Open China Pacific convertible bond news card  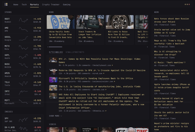[x=61, y=30]
